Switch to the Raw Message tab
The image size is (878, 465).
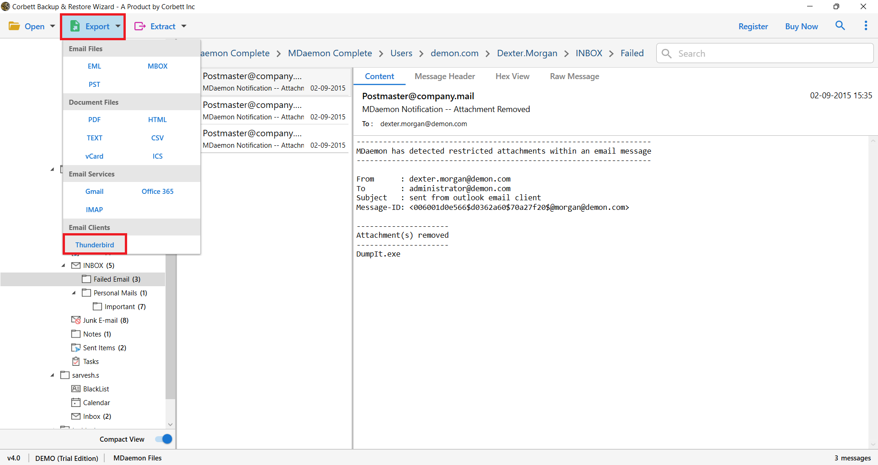click(x=574, y=76)
